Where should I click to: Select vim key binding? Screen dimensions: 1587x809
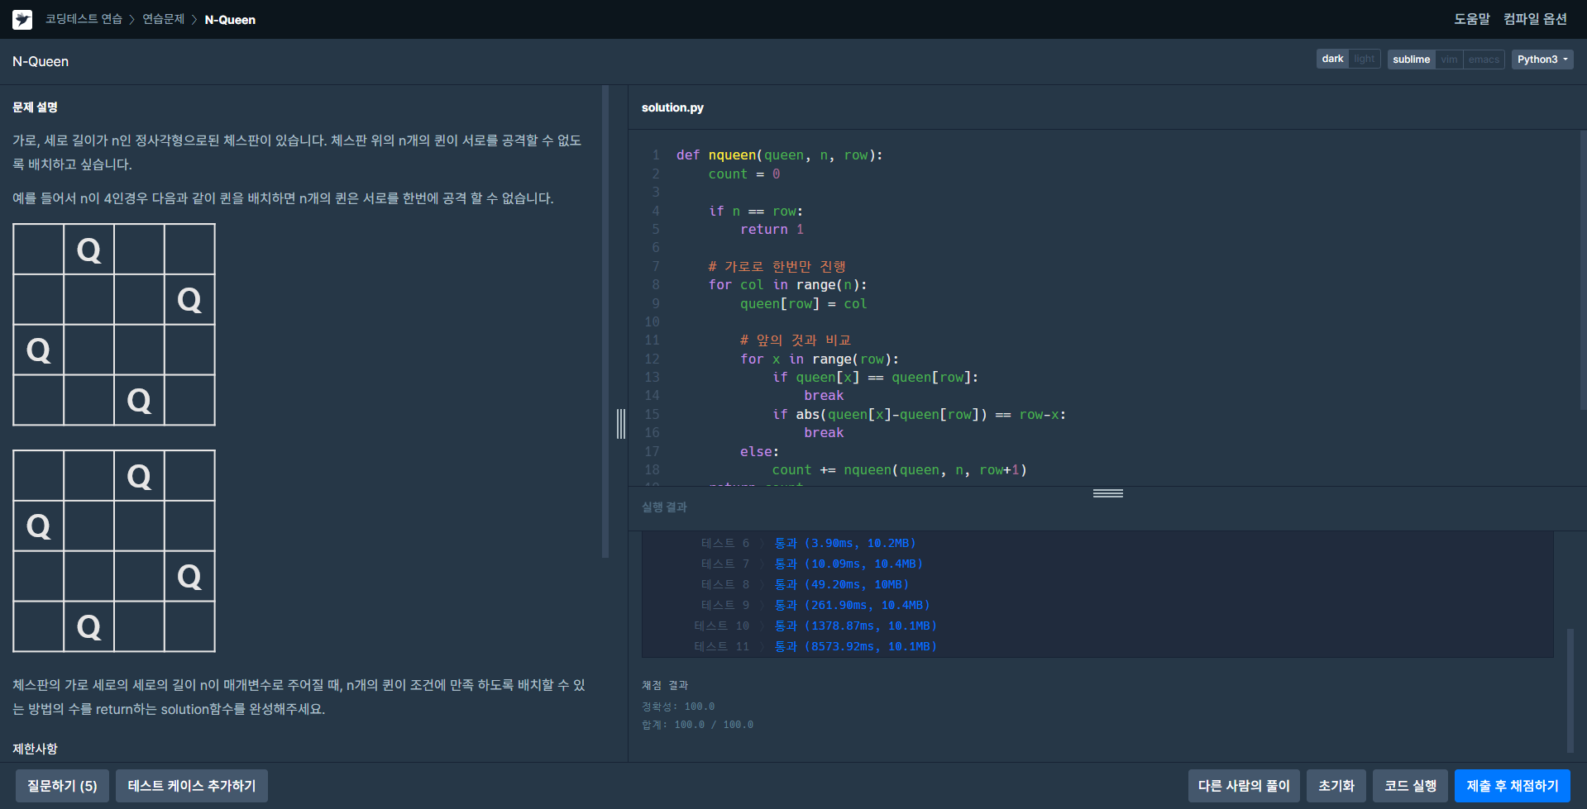pyautogui.click(x=1449, y=59)
